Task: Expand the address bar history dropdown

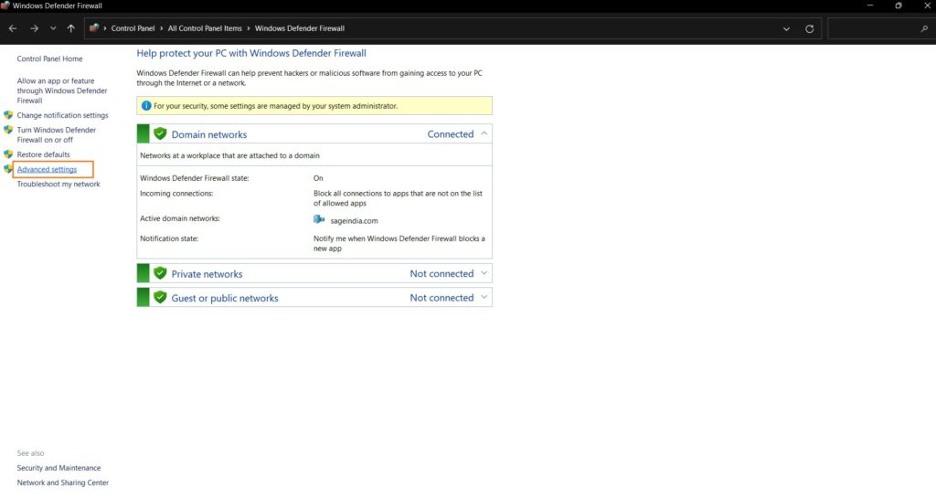Action: pyautogui.click(x=786, y=28)
